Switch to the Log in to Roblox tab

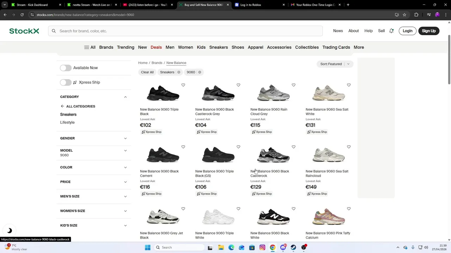(x=259, y=5)
